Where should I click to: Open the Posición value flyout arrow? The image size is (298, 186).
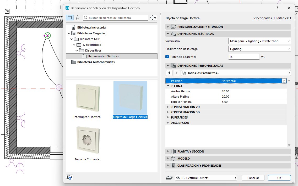point(284,81)
